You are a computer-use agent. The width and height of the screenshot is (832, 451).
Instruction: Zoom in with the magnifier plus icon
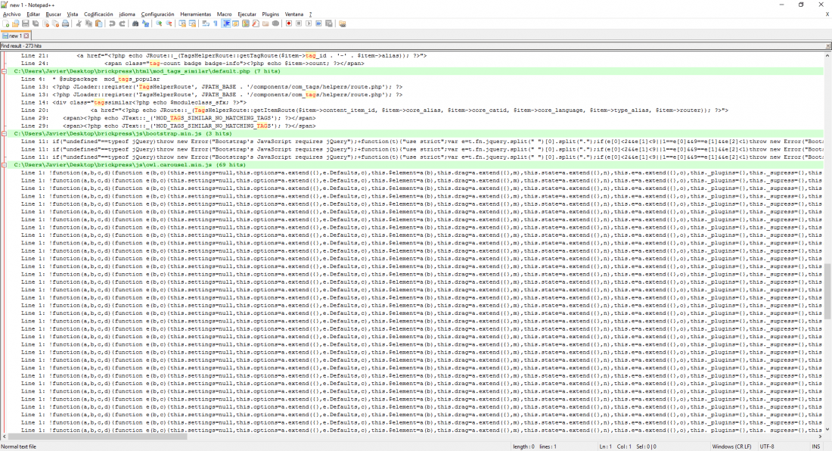point(159,23)
